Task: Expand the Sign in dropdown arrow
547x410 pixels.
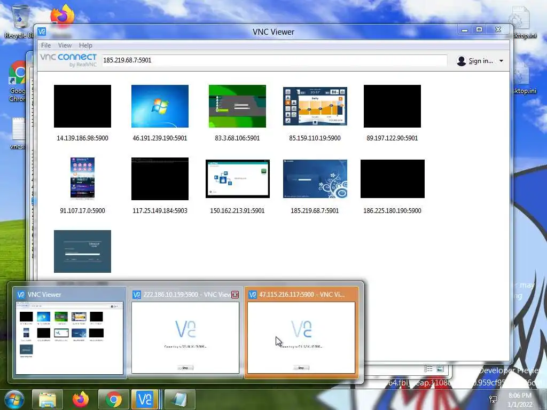Action: [x=501, y=61]
